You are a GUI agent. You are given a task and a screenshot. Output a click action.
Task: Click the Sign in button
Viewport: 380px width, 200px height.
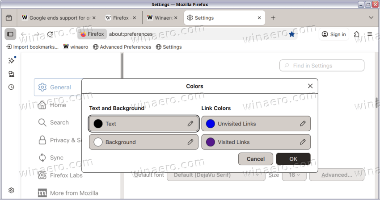(x=334, y=34)
